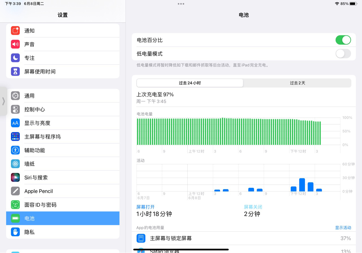Image resolution: width=362 pixels, height=253 pixels.
Task: Select the Control Center icon
Action: click(15, 109)
